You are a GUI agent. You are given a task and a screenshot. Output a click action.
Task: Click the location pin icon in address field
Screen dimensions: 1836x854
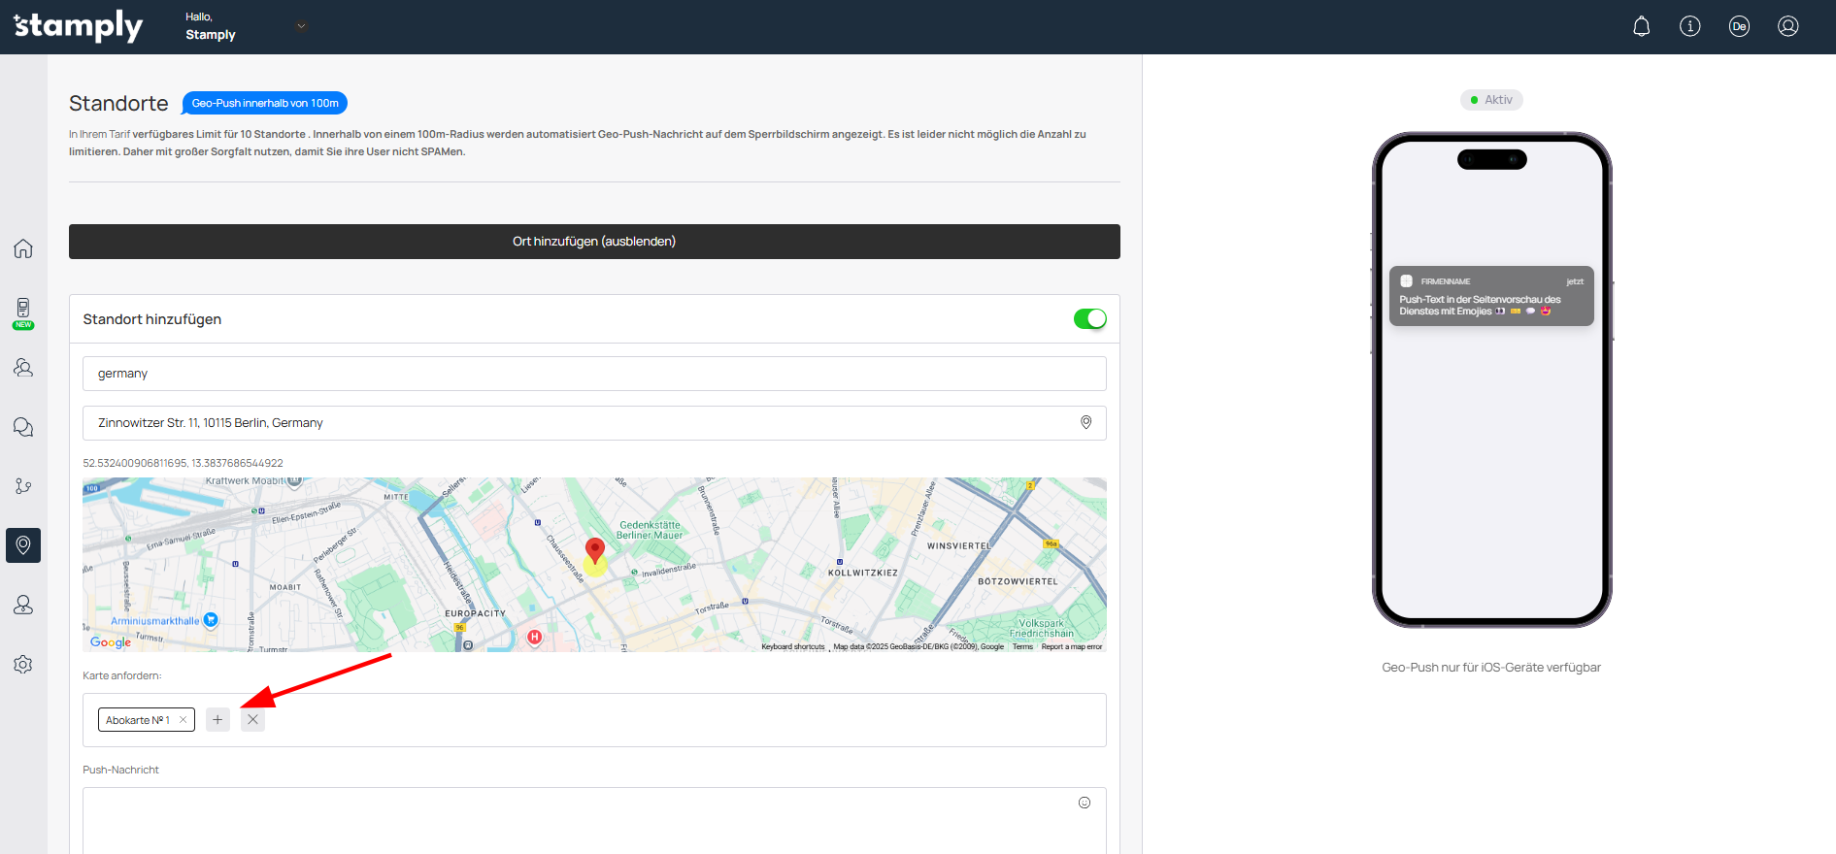(x=1085, y=423)
